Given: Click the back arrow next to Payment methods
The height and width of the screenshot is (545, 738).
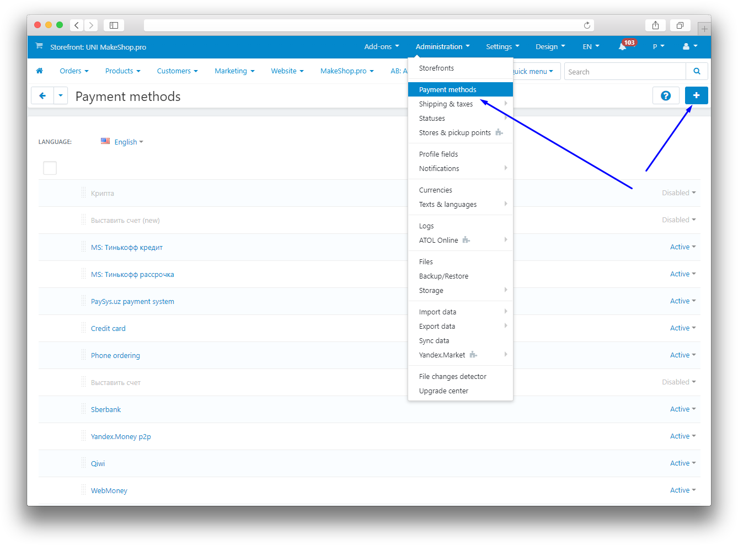Looking at the screenshot, I should pyautogui.click(x=42, y=95).
